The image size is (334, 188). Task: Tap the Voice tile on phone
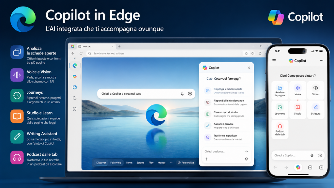coord(298,90)
